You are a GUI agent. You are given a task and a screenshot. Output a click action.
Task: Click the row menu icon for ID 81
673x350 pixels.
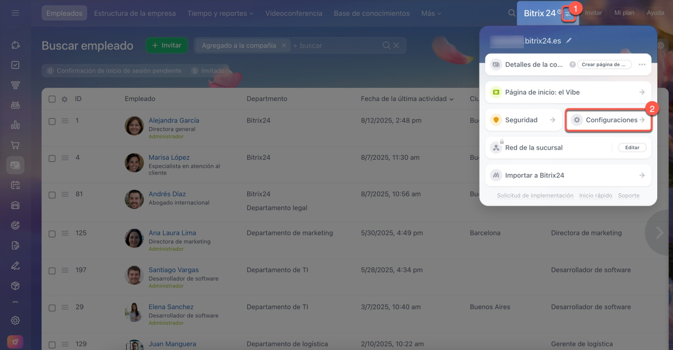(65, 194)
